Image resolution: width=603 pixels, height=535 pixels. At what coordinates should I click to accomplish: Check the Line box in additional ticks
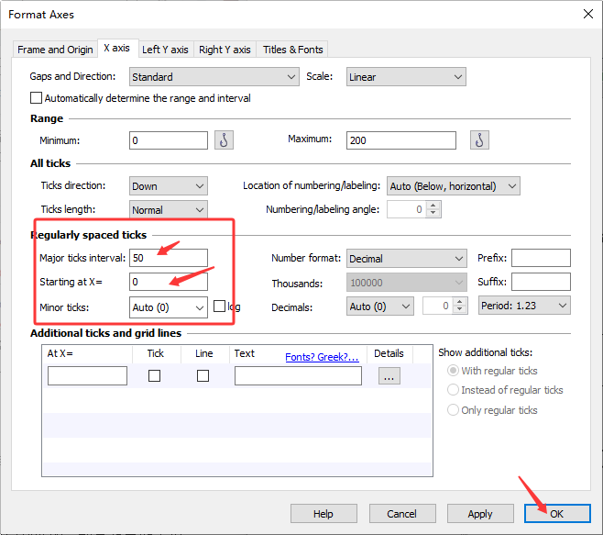[x=203, y=375]
